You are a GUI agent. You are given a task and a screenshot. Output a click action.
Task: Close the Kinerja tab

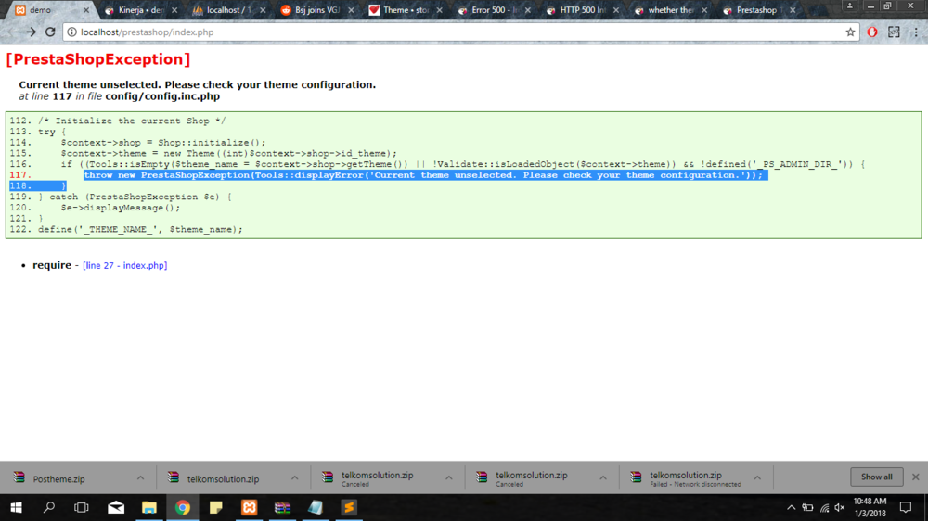click(174, 10)
